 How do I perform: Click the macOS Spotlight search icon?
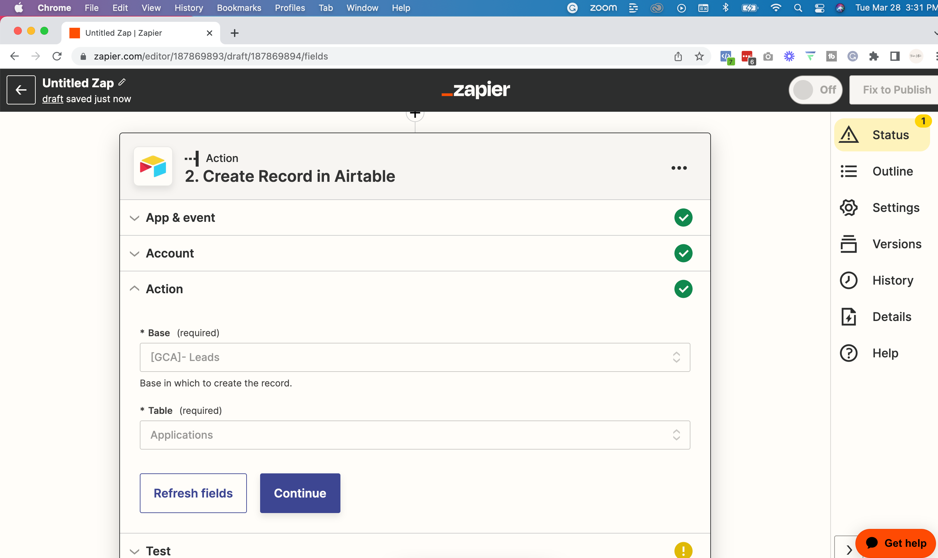(798, 8)
